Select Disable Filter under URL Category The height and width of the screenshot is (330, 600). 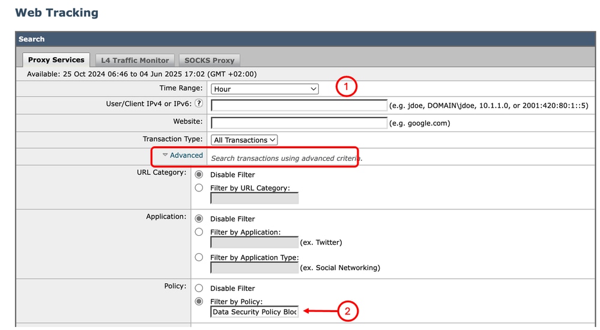pyautogui.click(x=199, y=175)
